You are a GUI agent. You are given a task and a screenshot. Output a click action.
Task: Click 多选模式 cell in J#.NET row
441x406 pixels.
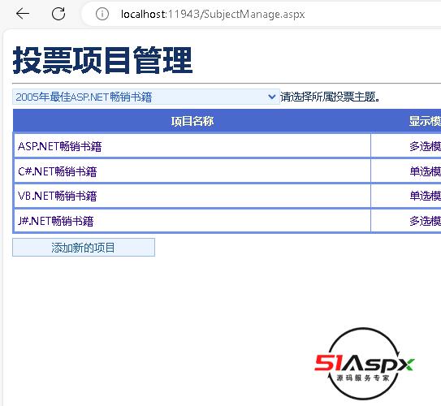point(426,221)
